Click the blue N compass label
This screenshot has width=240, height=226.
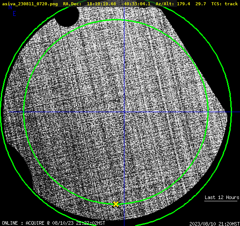[10, 7]
